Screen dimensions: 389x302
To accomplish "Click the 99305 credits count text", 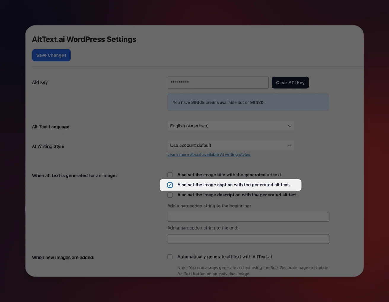I will (197, 102).
